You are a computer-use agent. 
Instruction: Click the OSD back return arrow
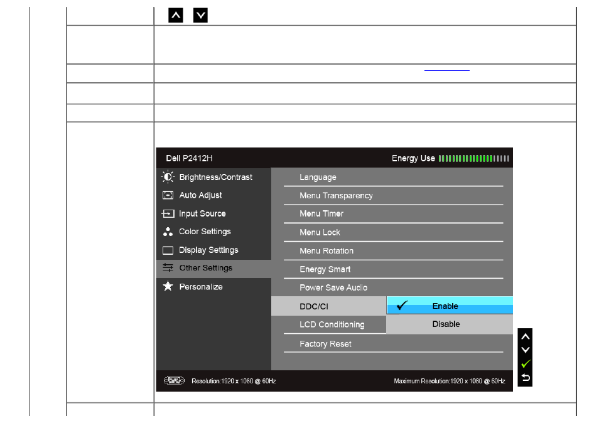coord(526,378)
